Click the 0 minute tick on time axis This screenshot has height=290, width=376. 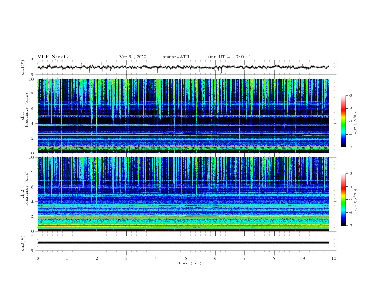pos(38,258)
